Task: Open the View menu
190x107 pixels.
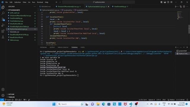Action: [x=24, y=2]
